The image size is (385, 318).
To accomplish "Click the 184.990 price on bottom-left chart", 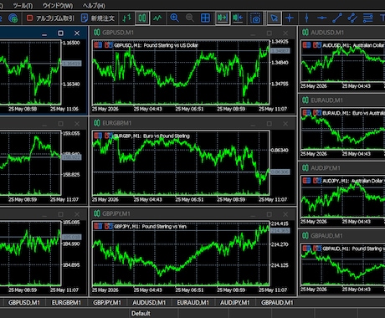I will pyautogui.click(x=71, y=244).
